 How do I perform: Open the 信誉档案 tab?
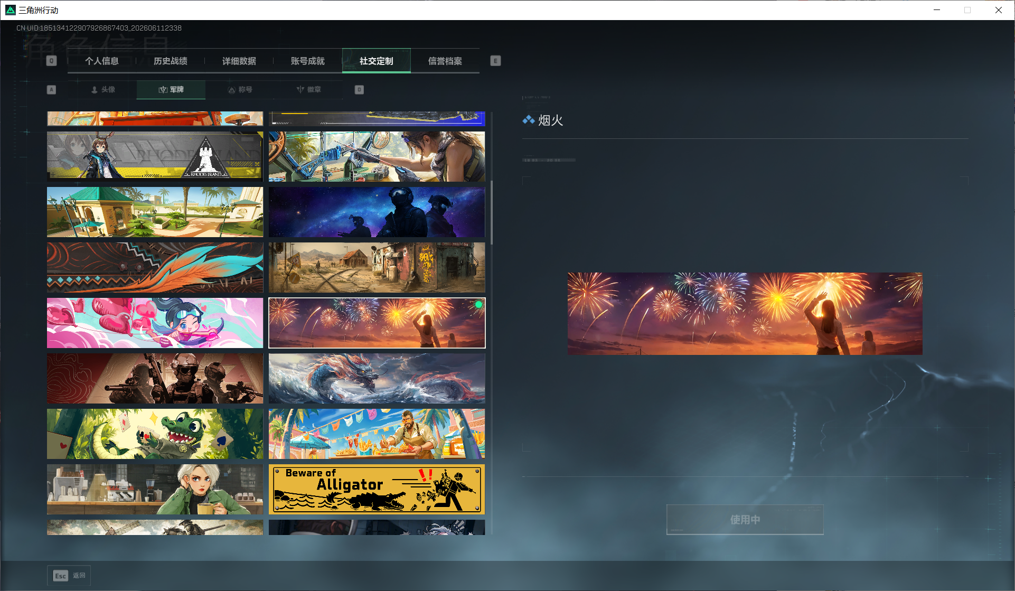tap(445, 61)
